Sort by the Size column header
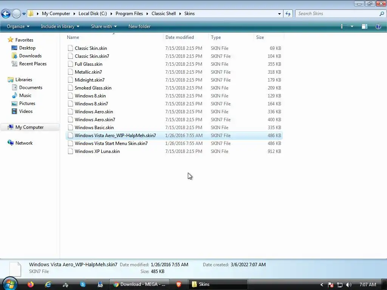 click(x=269, y=37)
